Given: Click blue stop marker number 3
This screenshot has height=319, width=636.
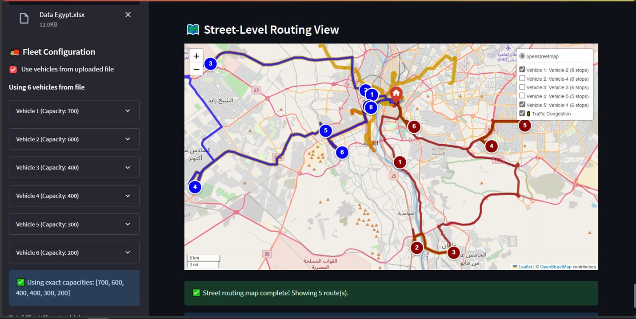Looking at the screenshot, I should (x=210, y=64).
